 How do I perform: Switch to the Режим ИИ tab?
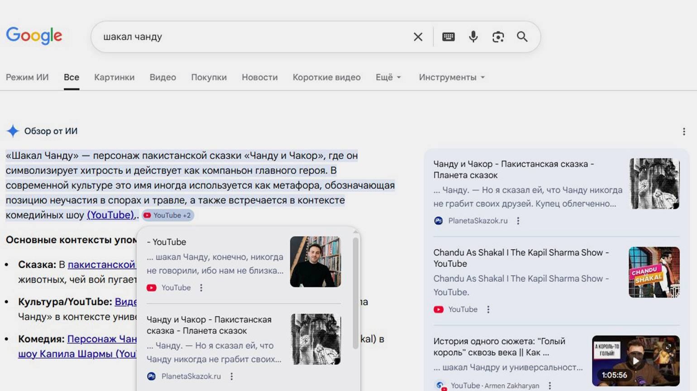click(27, 77)
